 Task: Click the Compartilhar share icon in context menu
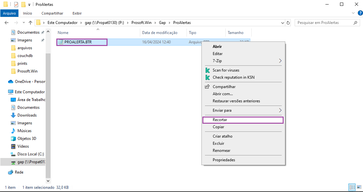tap(207, 87)
